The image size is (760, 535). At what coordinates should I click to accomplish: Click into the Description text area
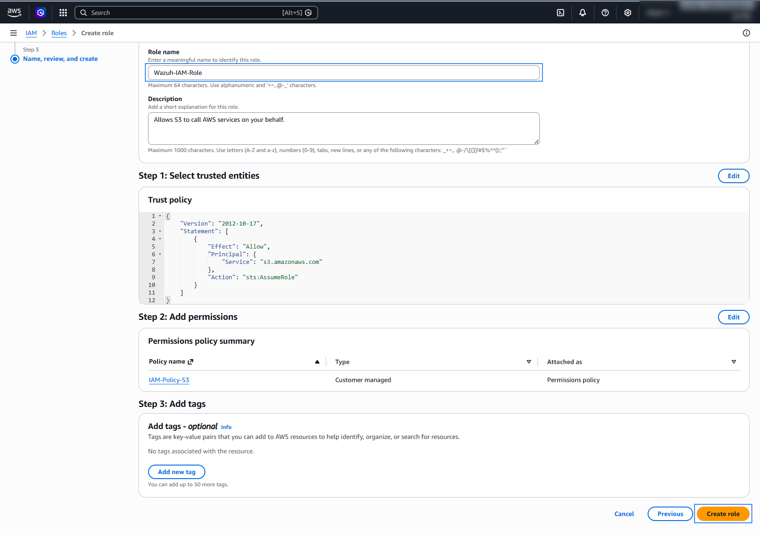[344, 129]
